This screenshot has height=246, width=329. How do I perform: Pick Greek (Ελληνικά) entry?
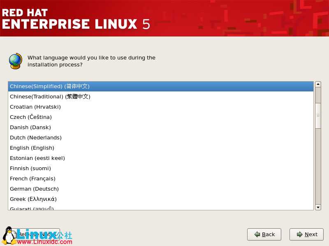[161, 199]
